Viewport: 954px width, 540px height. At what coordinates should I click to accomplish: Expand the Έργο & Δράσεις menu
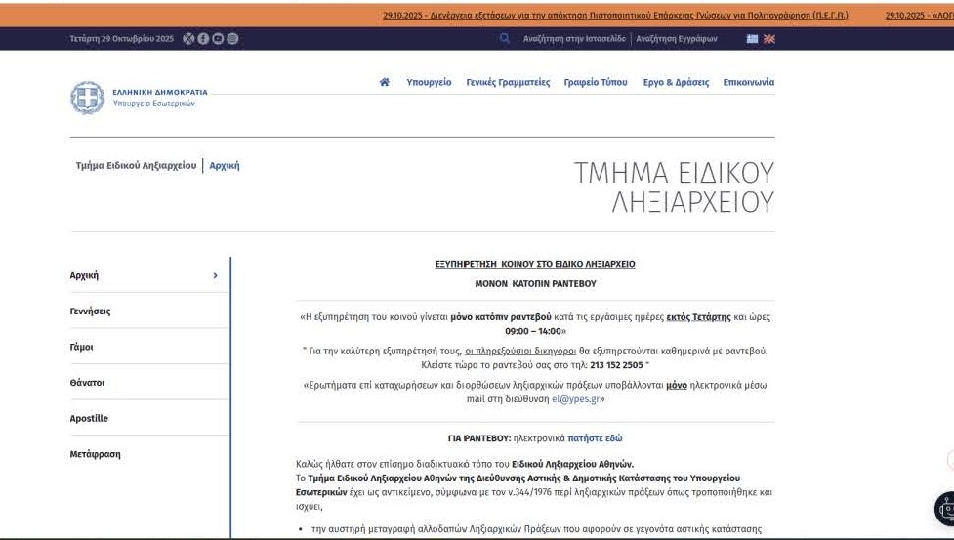coord(676,82)
